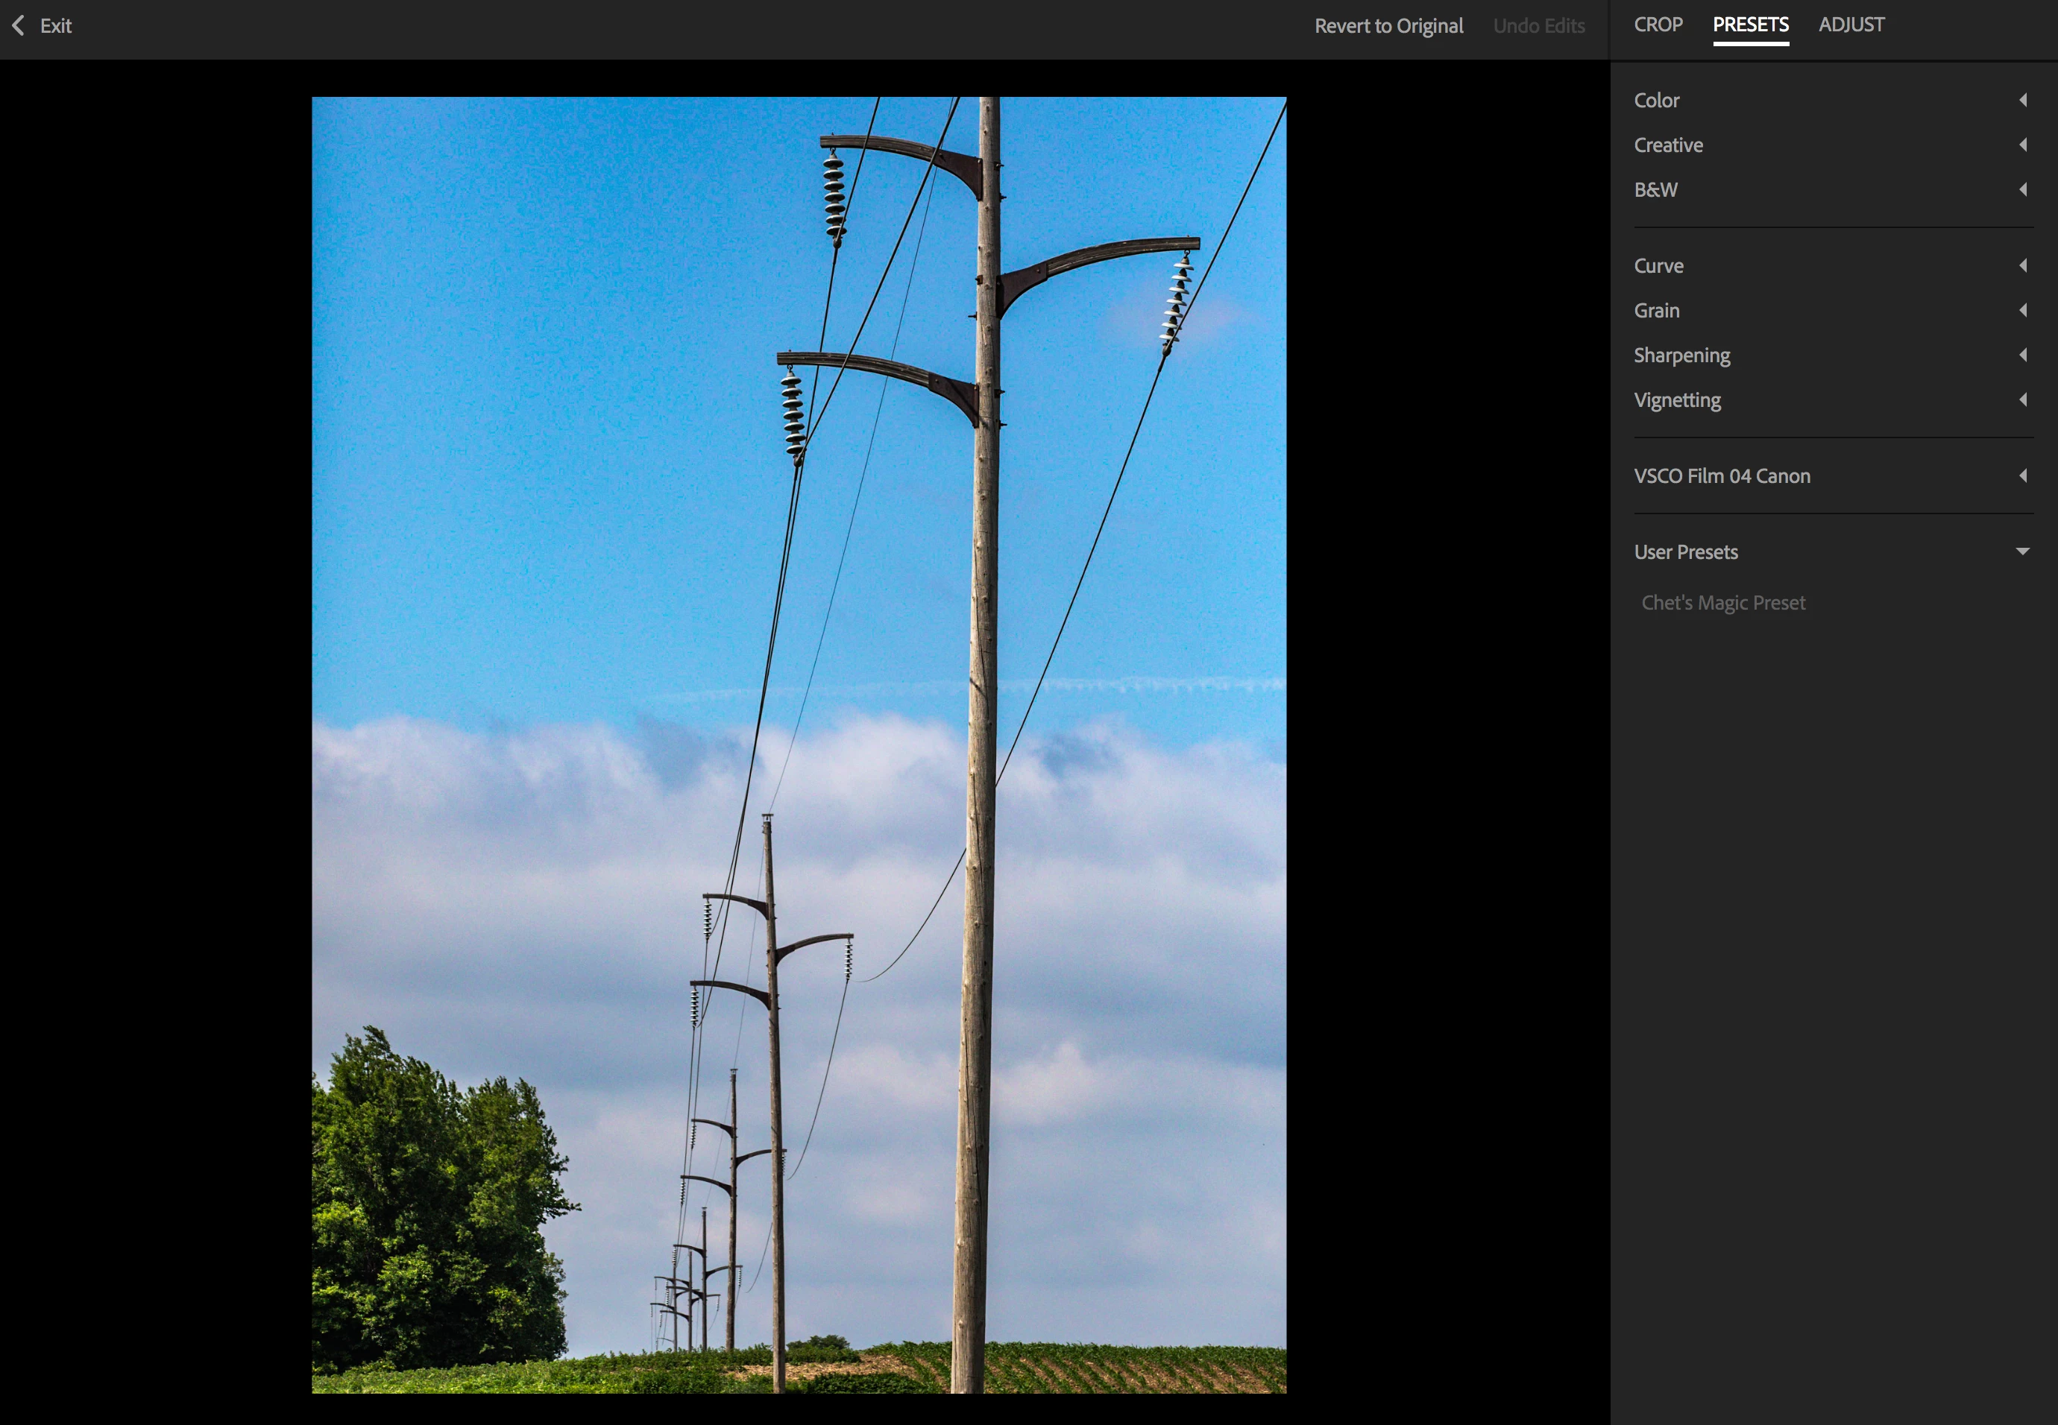This screenshot has height=1425, width=2058.
Task: Switch to the ADJUST tab
Action: [x=1851, y=25]
